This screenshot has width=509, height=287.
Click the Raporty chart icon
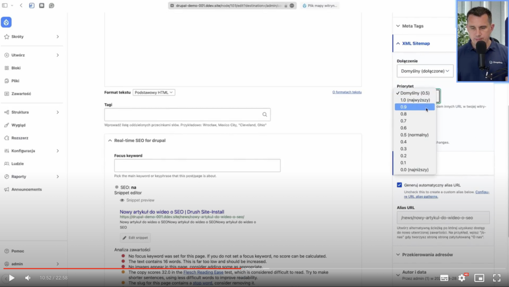[6, 177]
